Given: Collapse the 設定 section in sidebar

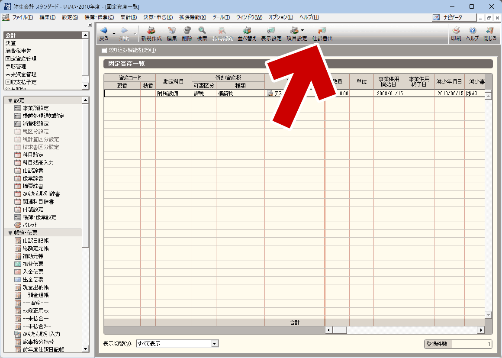Looking at the screenshot, I should (10, 100).
